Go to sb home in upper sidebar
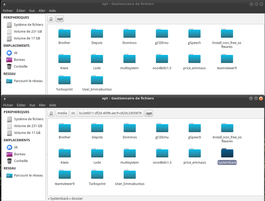Screen dimensions: 265x201 pyautogui.click(x=12, y=53)
